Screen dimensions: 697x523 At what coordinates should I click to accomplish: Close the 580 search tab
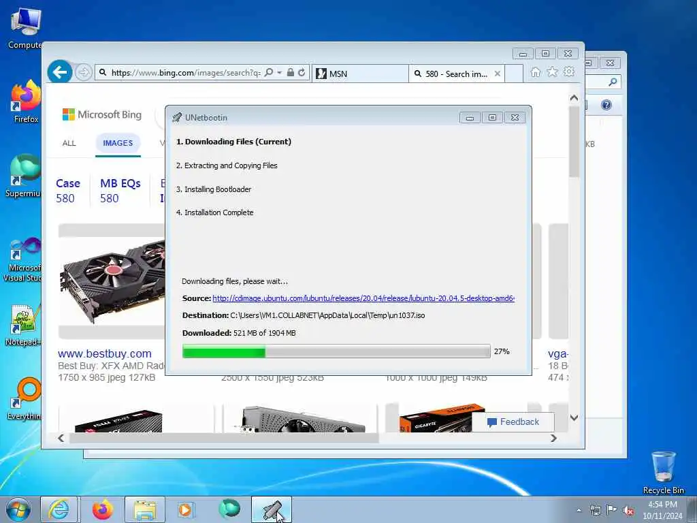click(x=498, y=74)
